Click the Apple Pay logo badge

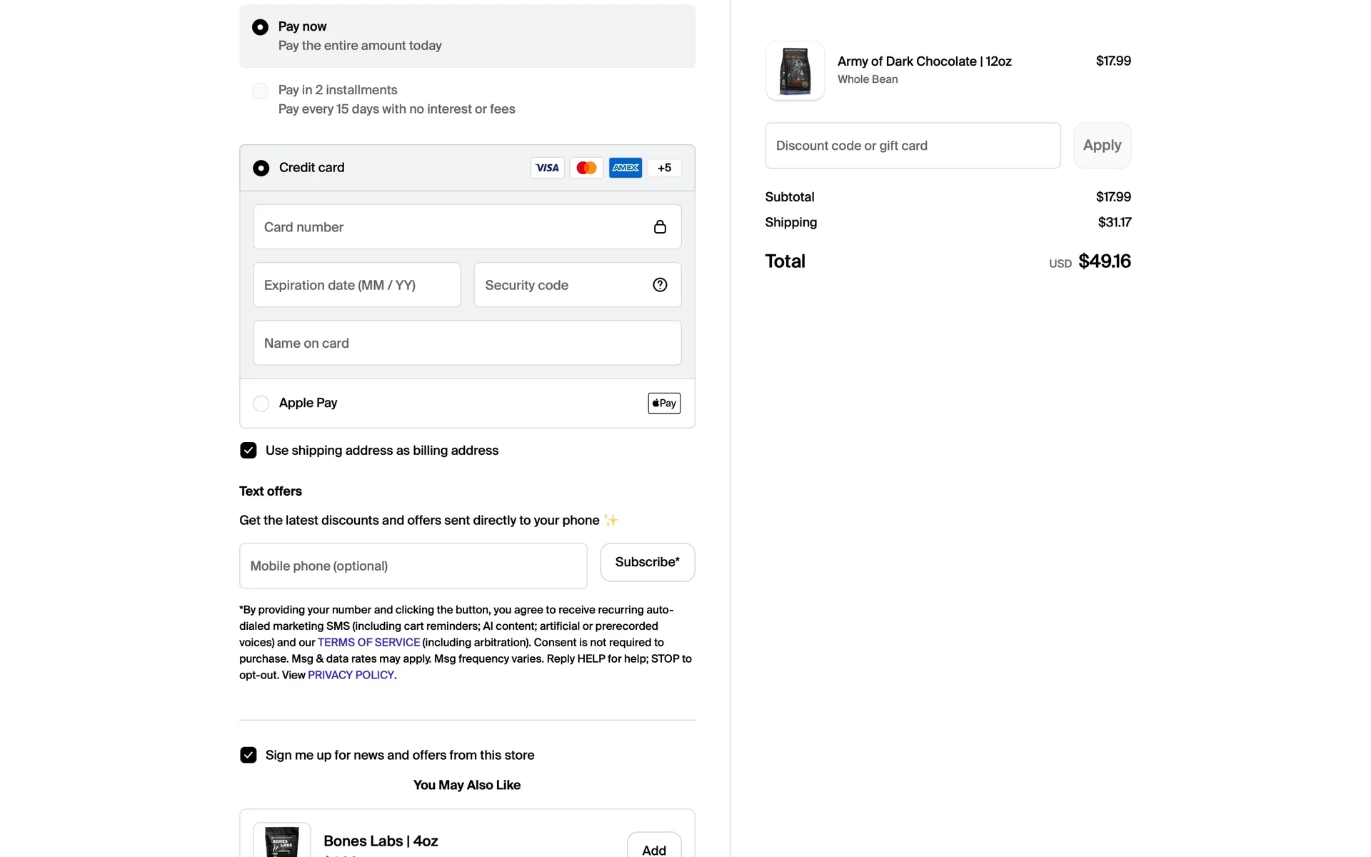pyautogui.click(x=664, y=404)
